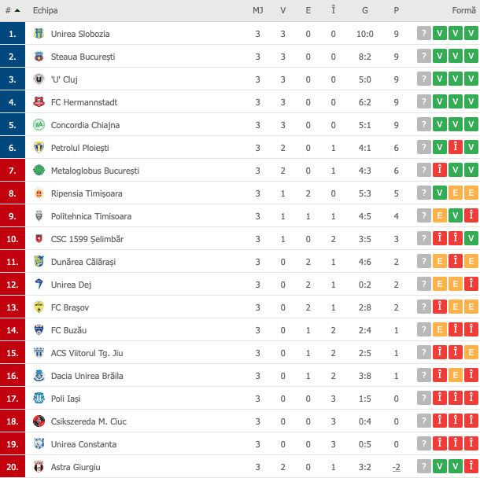Click Ripensia Timișoara's rightmost orange E form badge

coord(471,193)
